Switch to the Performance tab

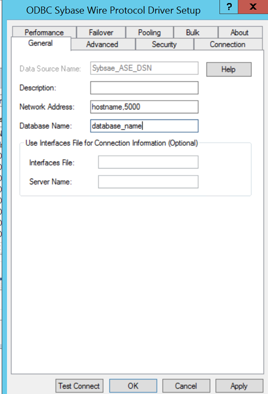44,33
